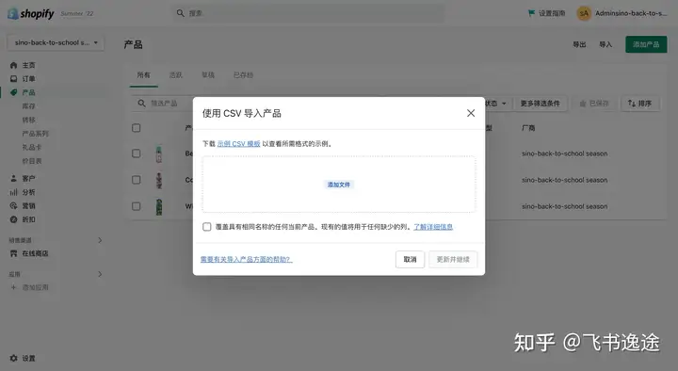Screen dimensions: 678x371
Task: Click the setup guide flag icon
Action: pos(531,13)
